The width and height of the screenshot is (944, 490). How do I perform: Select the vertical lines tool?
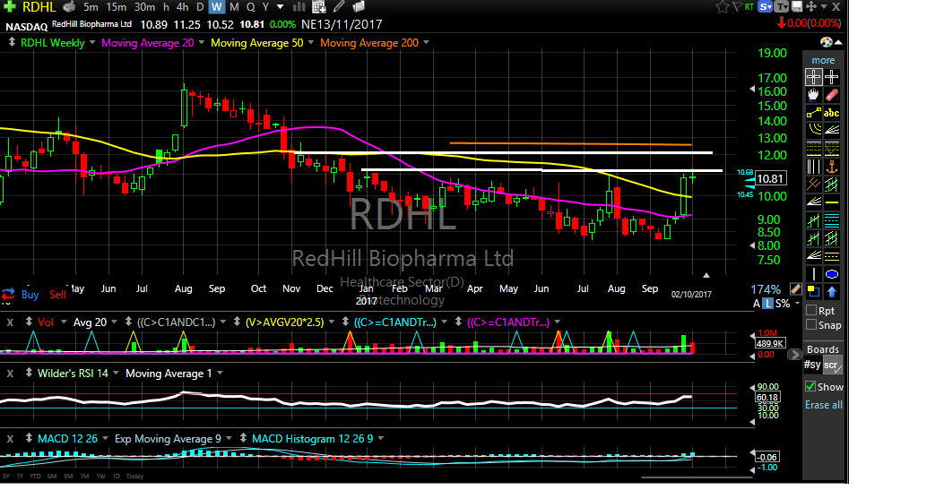(813, 167)
